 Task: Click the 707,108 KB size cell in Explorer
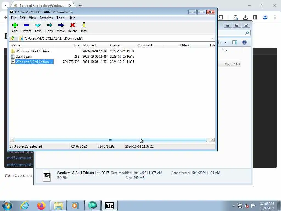(x=232, y=64)
